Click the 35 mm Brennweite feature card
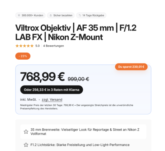The height and width of the screenshot is (151, 165). 83,132
